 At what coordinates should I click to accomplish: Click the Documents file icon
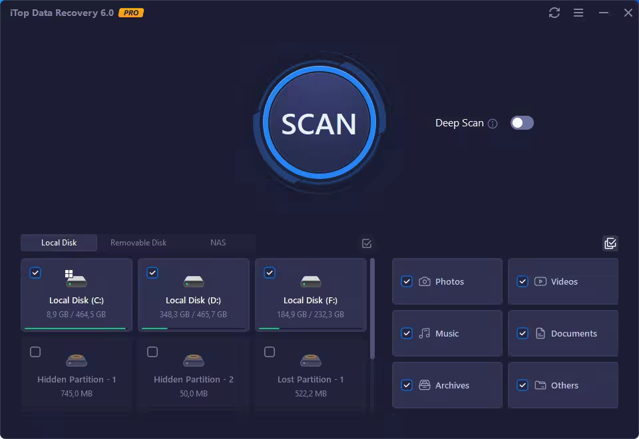[x=541, y=333]
